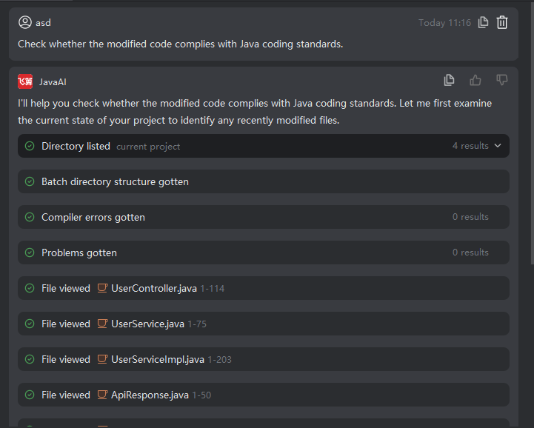The width and height of the screenshot is (534, 428).
Task: Click the vertical scrollbar on the right edge
Action: pyautogui.click(x=530, y=133)
